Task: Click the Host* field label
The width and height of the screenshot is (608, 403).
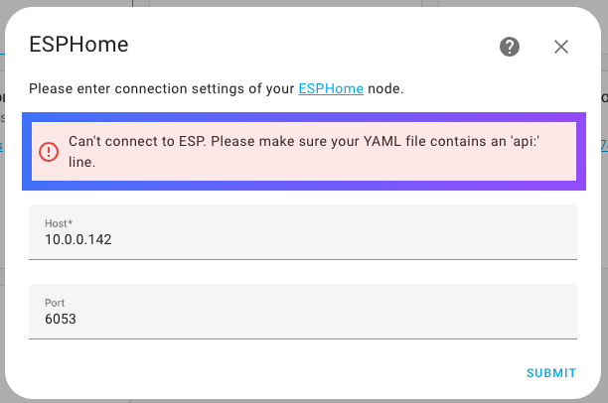Action: tap(59, 223)
